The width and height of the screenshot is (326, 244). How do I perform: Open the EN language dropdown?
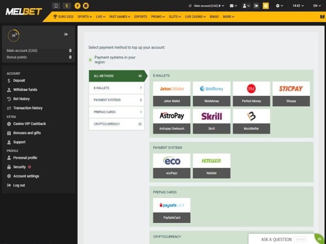(317, 6)
